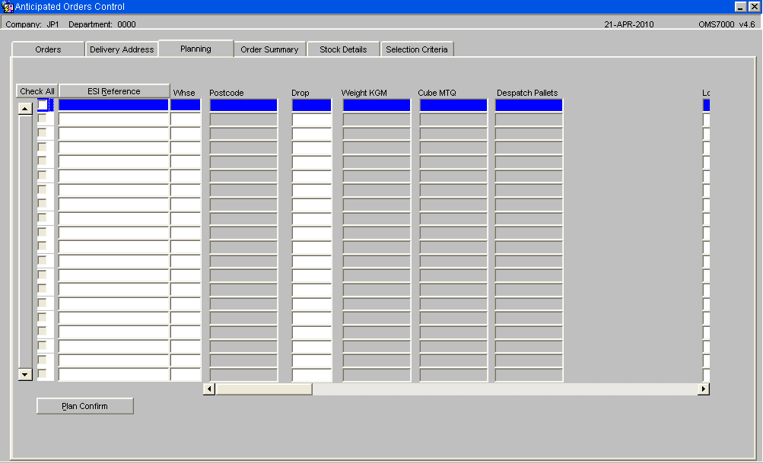Viewport: 763px width, 463px height.
Task: Tick the checkbox in the first row
Action: tap(43, 105)
